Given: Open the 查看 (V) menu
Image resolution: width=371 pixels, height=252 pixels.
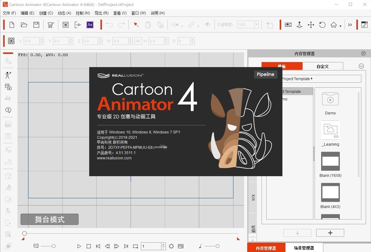Looking at the screenshot, I should pos(120,13).
